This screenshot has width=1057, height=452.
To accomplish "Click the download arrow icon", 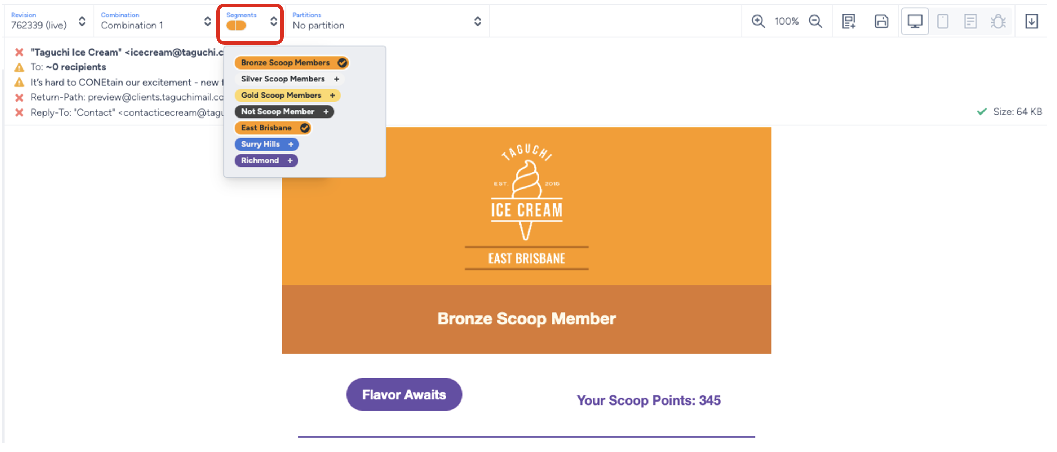I will click(1031, 21).
